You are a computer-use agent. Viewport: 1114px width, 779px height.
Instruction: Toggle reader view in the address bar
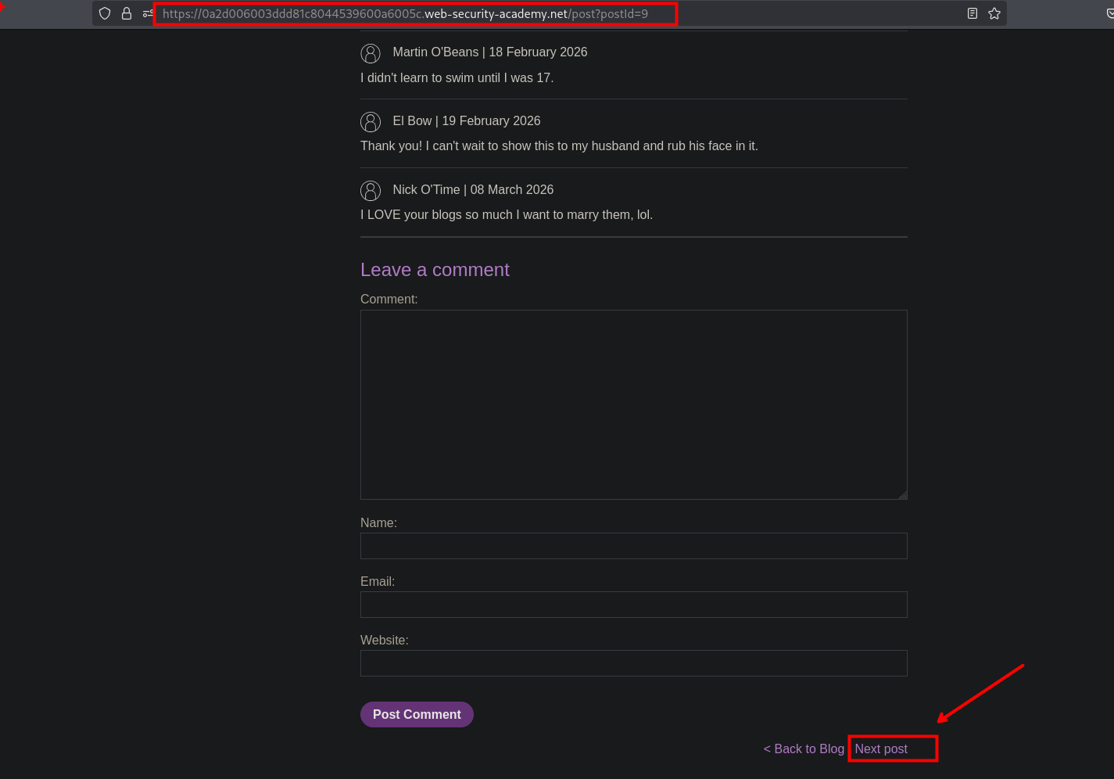pyautogui.click(x=973, y=13)
